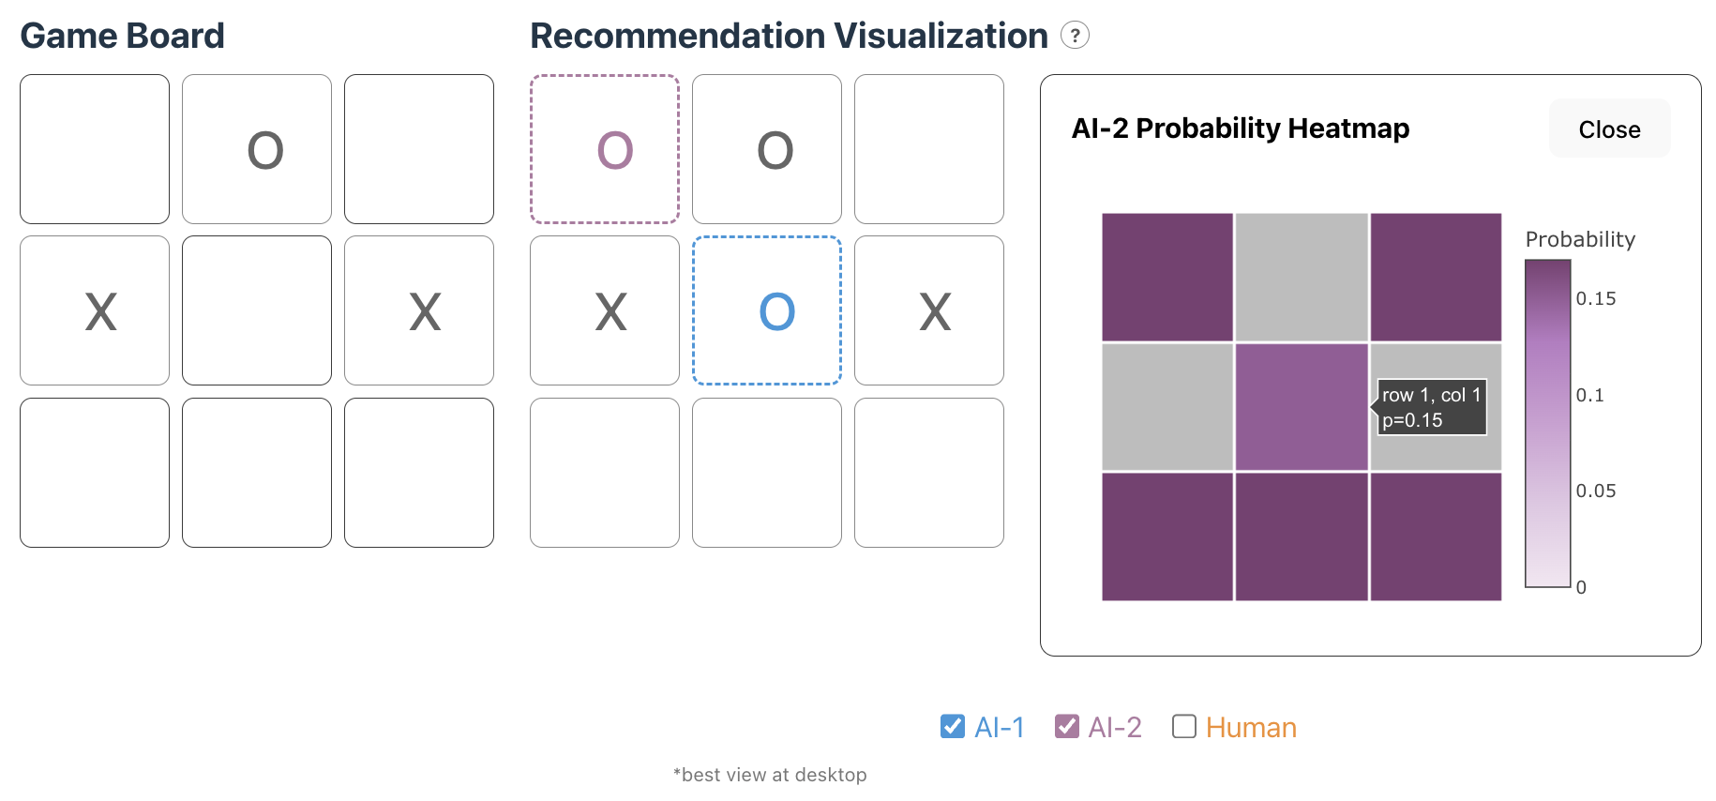Open help via the question mark icon
This screenshot has height=801, width=1716.
coord(1076,36)
